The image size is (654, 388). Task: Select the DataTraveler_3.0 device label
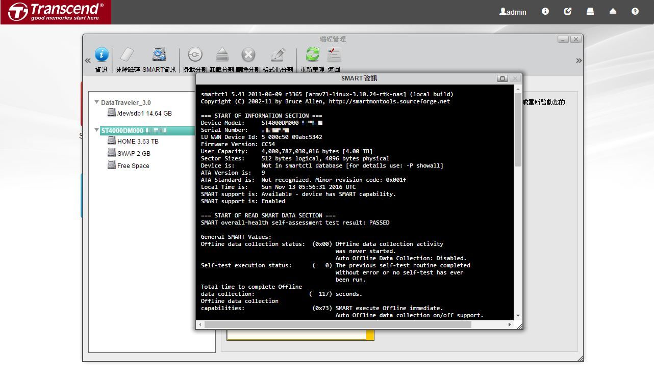tap(126, 102)
